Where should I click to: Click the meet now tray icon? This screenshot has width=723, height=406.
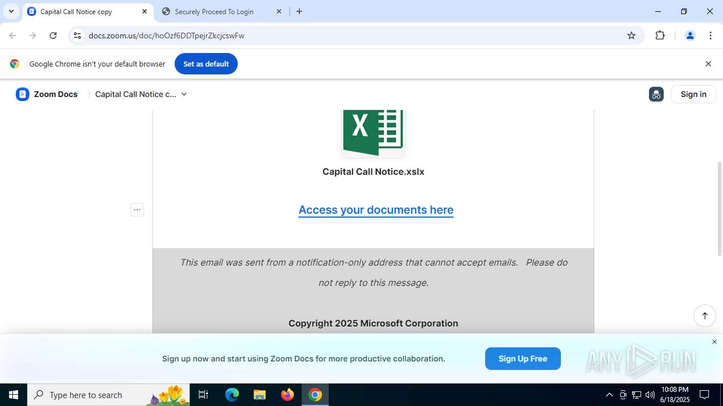click(x=623, y=395)
